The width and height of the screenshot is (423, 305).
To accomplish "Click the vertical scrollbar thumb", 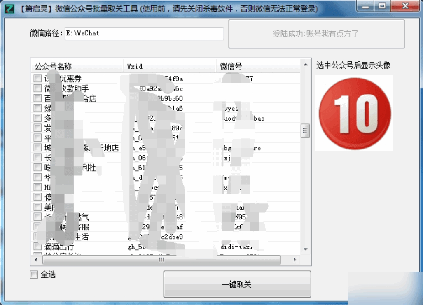I will coord(305,131).
